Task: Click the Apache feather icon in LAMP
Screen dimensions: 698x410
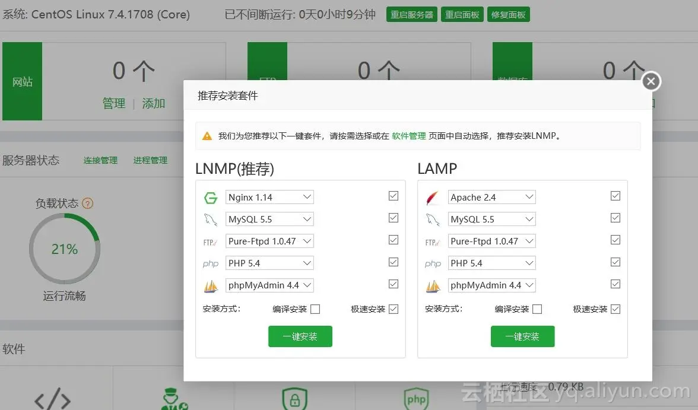Action: 432,198
